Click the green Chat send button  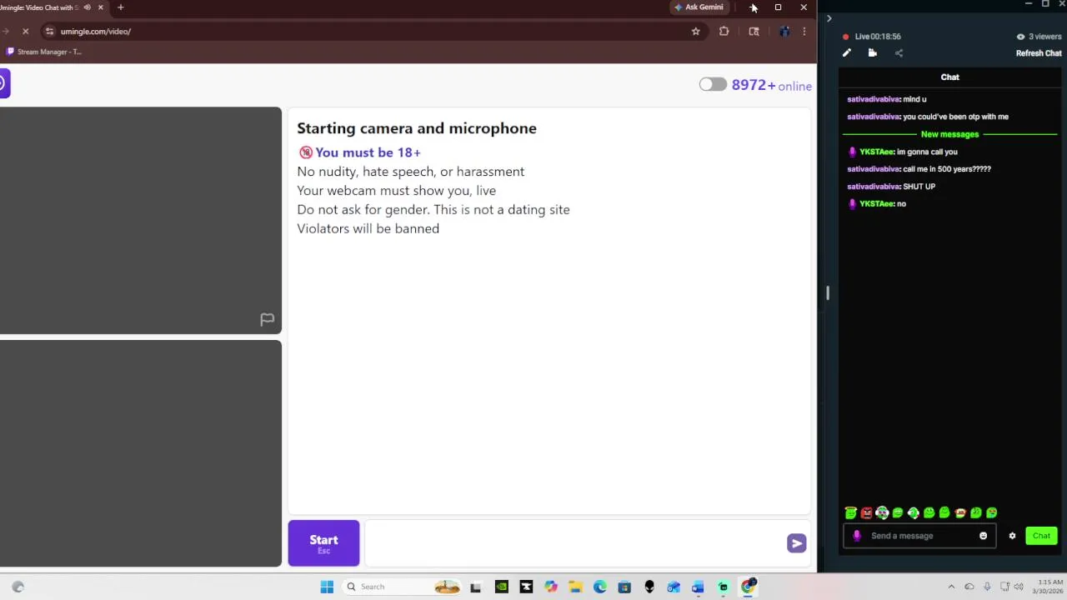(1041, 536)
